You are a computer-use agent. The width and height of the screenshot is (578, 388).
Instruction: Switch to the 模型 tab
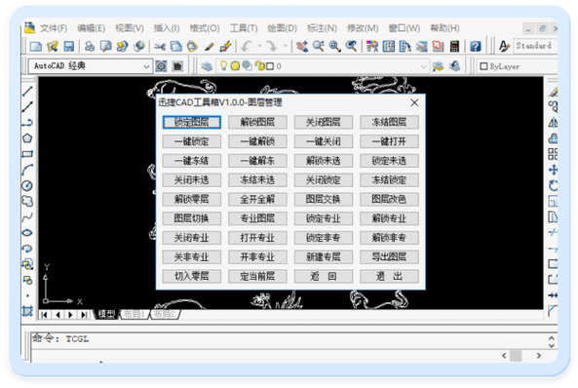pyautogui.click(x=106, y=314)
